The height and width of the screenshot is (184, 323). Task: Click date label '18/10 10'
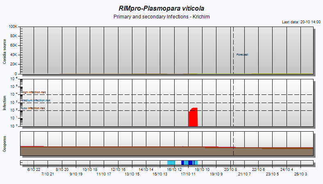202,170
